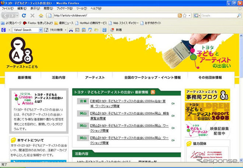Open the Firefox を使ってみよう bookmark
Image resolution: width=243 pixels, height=168 pixels.
click(38, 23)
